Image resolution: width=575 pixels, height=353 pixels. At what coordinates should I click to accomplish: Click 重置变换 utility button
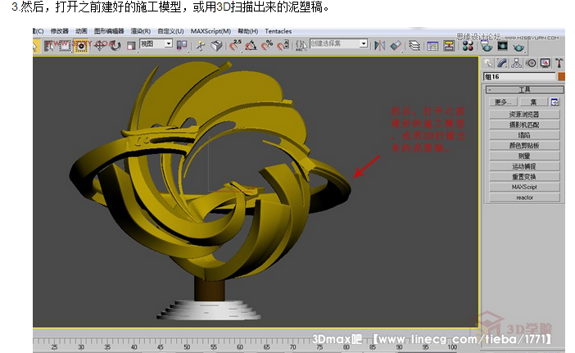524,177
